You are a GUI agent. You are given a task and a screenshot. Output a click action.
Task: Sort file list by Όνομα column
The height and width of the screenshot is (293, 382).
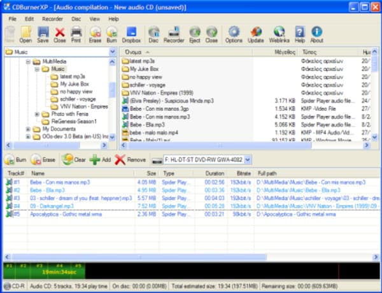(186, 52)
